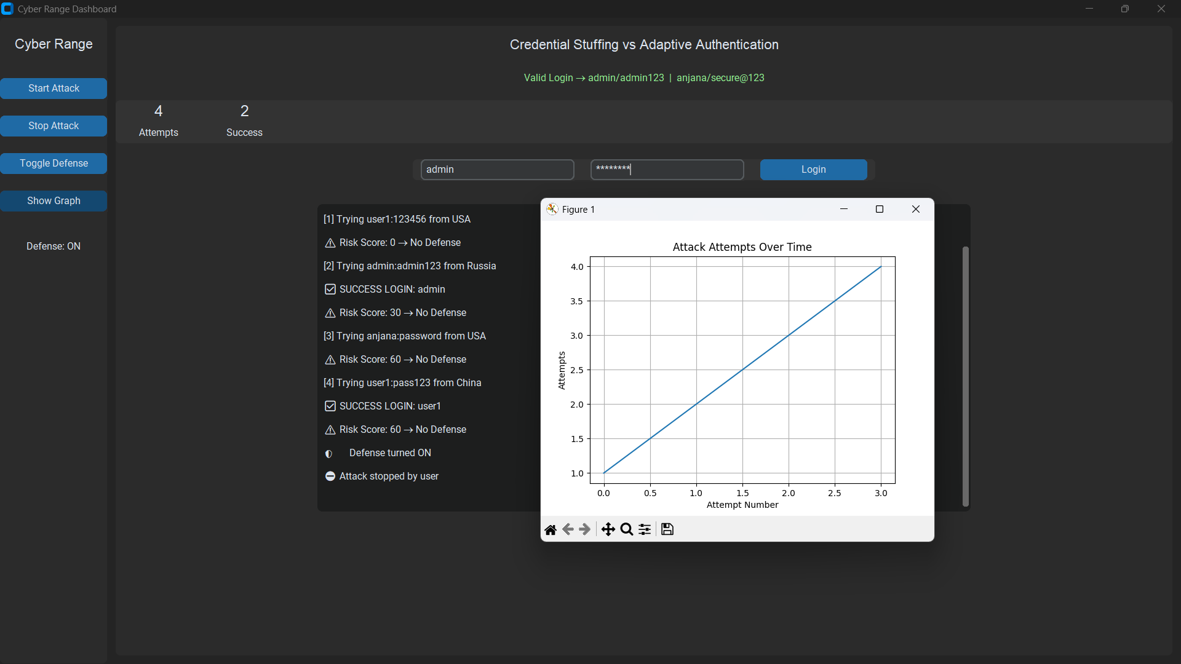This screenshot has height=664, width=1181.
Task: Open Configure subplots sliders icon
Action: (x=645, y=529)
